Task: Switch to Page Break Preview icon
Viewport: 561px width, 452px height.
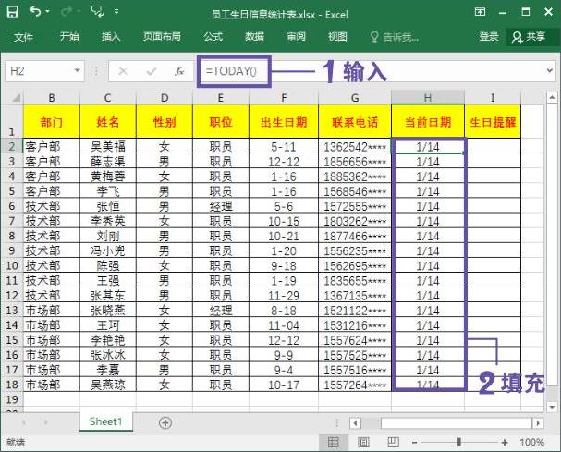Action: 393,443
